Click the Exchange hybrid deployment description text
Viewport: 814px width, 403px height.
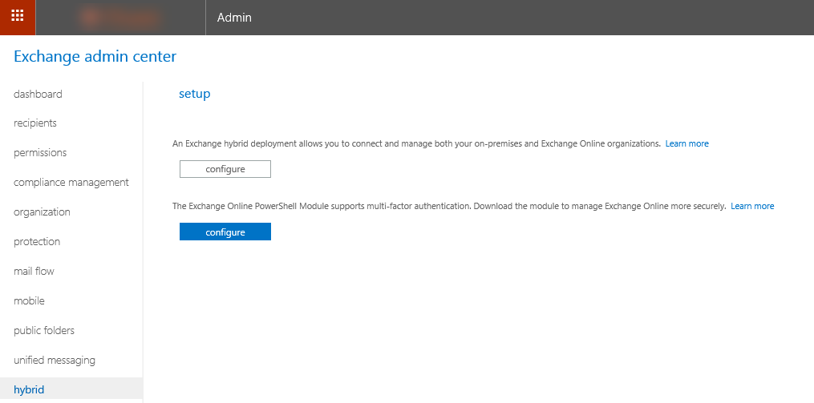pos(416,143)
